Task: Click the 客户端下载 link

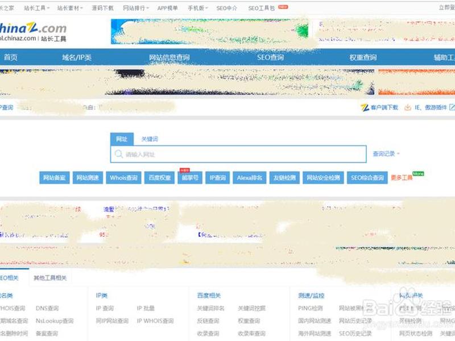Action: click(384, 107)
